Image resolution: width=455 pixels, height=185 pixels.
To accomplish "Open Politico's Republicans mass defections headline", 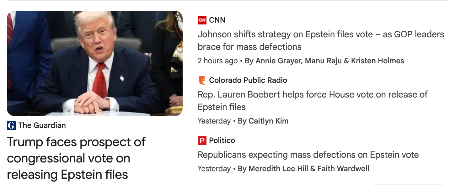I will [x=308, y=155].
